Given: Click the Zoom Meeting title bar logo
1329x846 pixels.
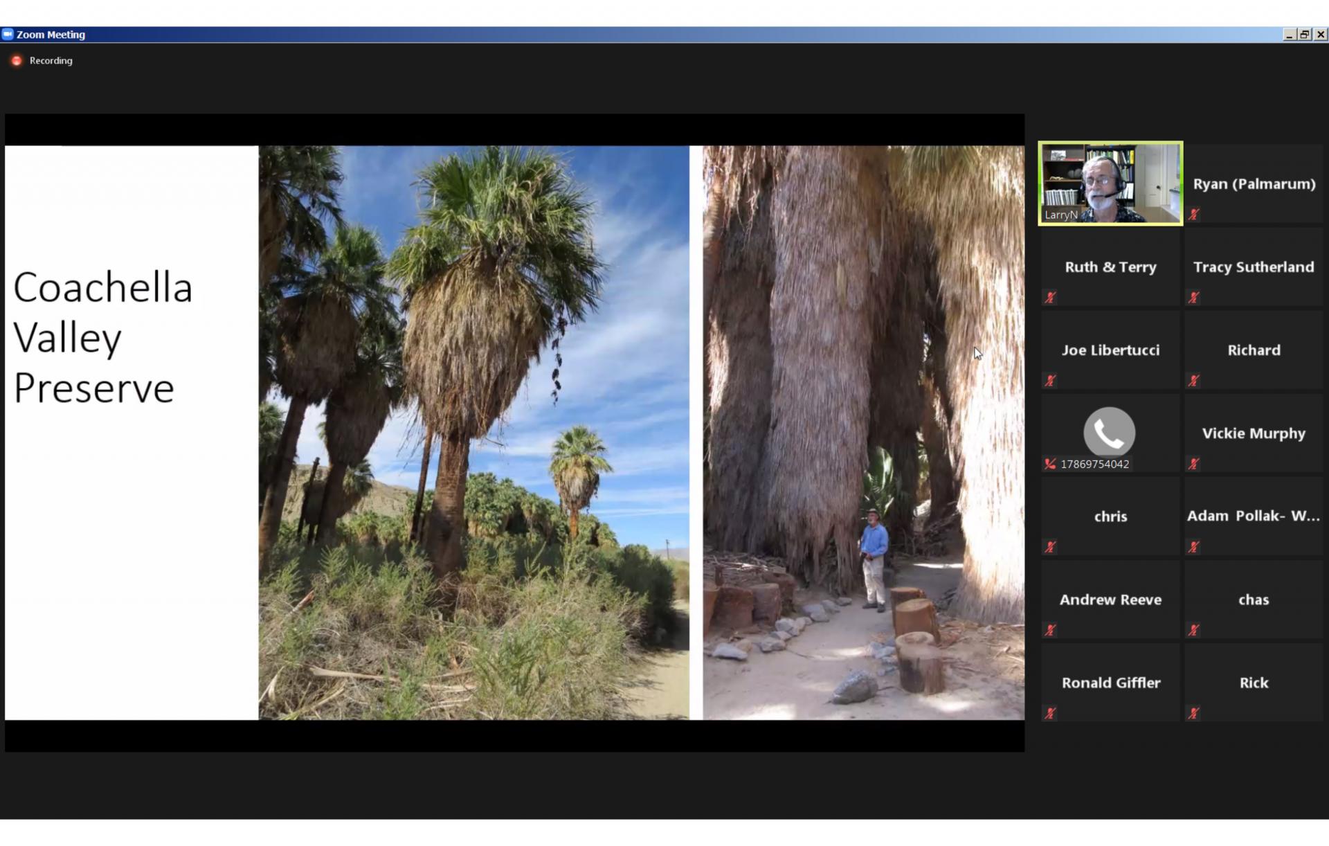Looking at the screenshot, I should coord(8,34).
